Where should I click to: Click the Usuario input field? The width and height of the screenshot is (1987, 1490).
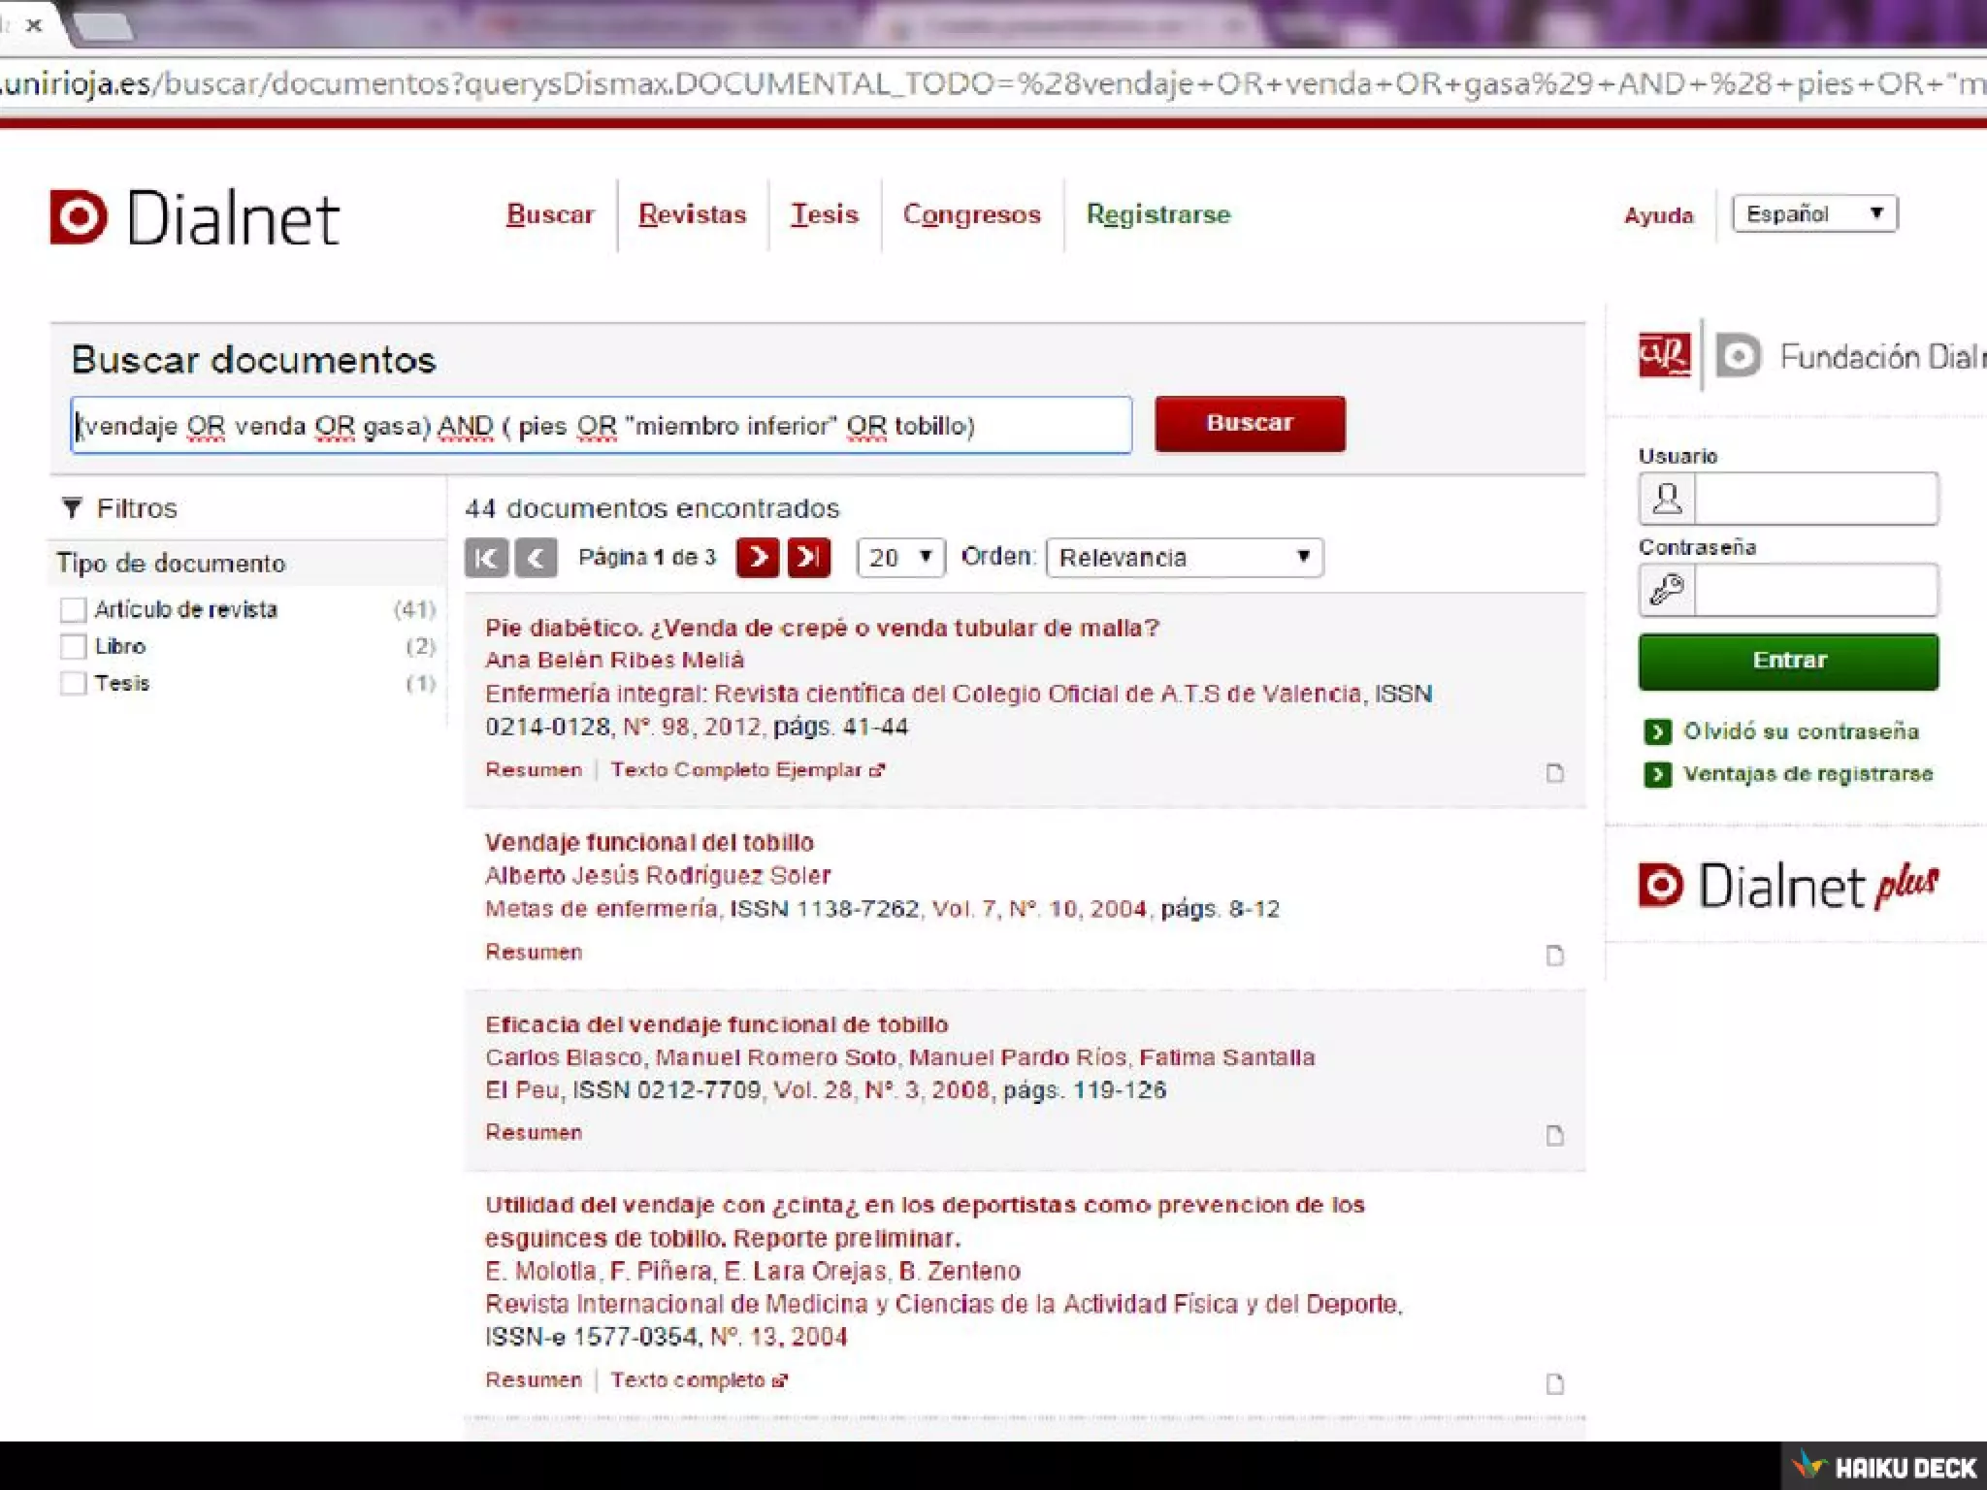coord(1814,499)
